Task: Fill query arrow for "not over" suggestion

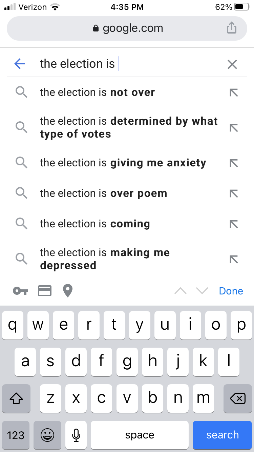Action: click(x=233, y=93)
